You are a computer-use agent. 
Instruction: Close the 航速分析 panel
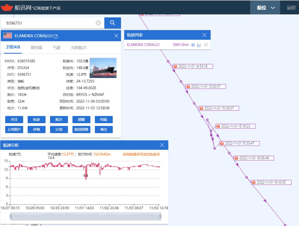point(162,145)
